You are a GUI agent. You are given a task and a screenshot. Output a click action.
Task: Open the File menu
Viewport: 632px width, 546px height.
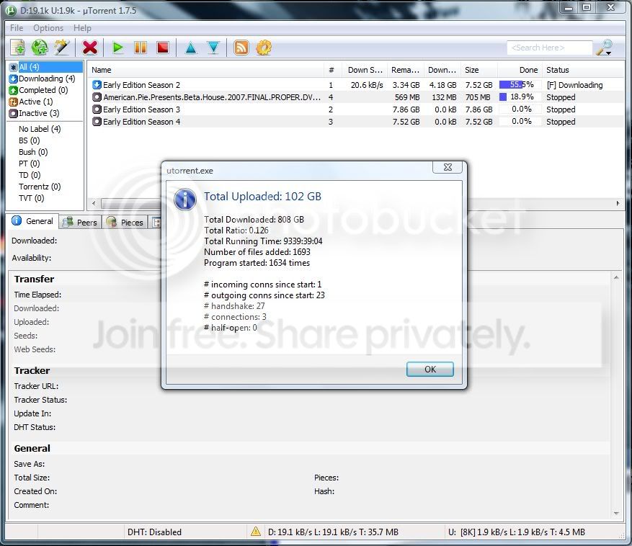coord(17,28)
